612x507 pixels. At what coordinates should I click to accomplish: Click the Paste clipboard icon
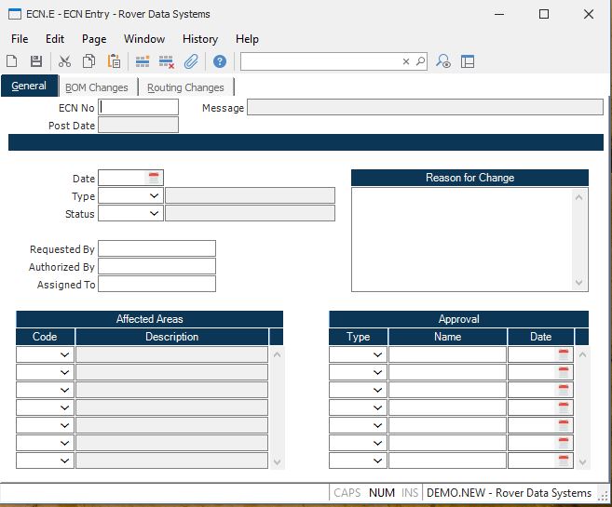(x=114, y=61)
